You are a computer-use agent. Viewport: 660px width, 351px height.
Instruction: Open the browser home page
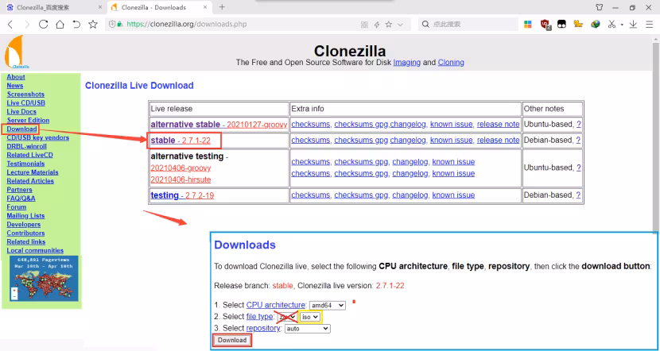click(60, 25)
